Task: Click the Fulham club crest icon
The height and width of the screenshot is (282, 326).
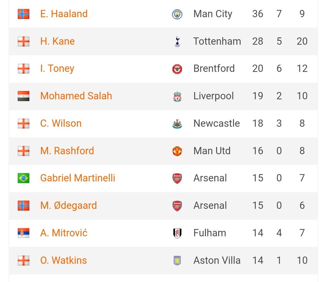Action: pyautogui.click(x=177, y=233)
